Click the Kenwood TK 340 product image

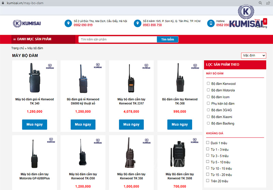(34, 78)
